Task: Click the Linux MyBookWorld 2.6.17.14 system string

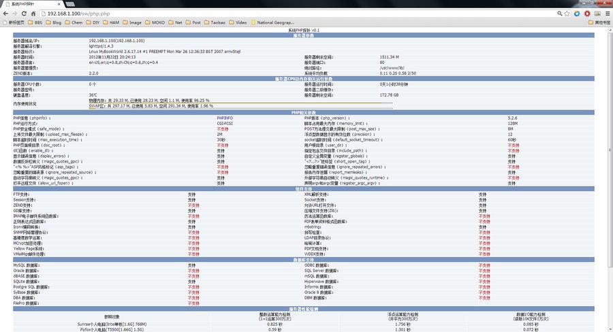Action: tap(165, 52)
